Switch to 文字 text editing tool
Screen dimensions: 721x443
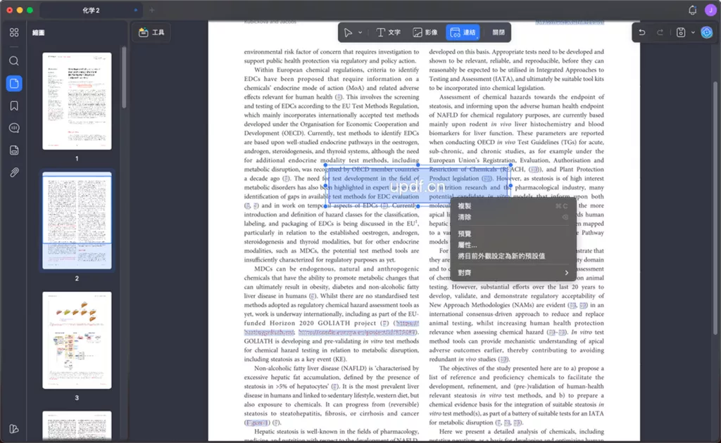(x=389, y=32)
